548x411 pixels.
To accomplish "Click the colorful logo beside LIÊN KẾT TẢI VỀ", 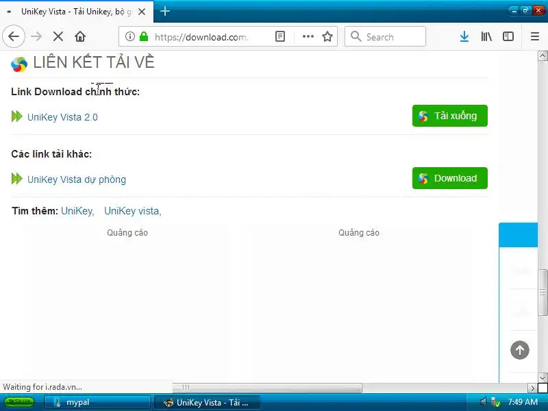I will click(x=19, y=64).
